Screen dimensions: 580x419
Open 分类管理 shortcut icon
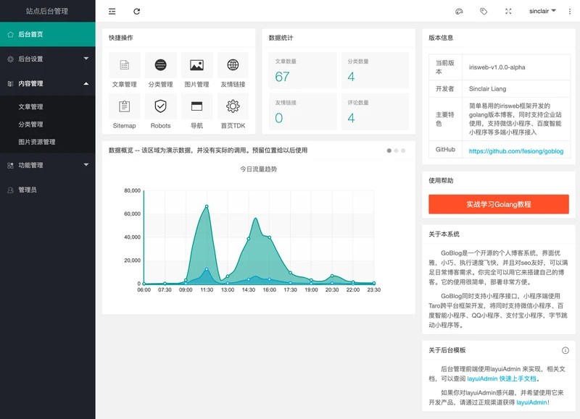pyautogui.click(x=160, y=66)
